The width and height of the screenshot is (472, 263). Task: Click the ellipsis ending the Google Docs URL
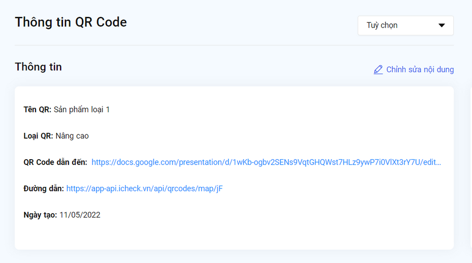click(438, 162)
